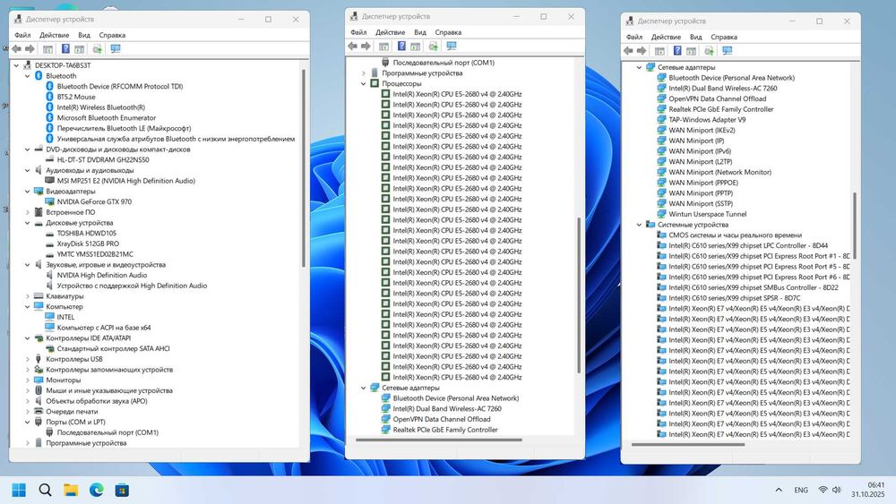The image size is (896, 504).
Task: Open Действие menu in left window
Action: [x=55, y=35]
